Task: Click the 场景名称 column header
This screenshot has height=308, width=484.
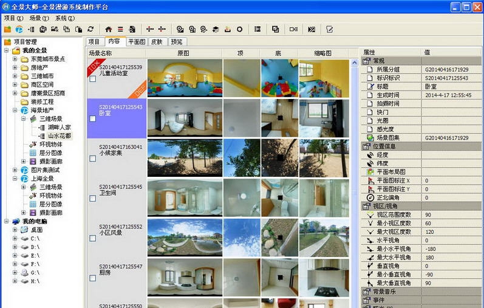Action: tap(116, 53)
